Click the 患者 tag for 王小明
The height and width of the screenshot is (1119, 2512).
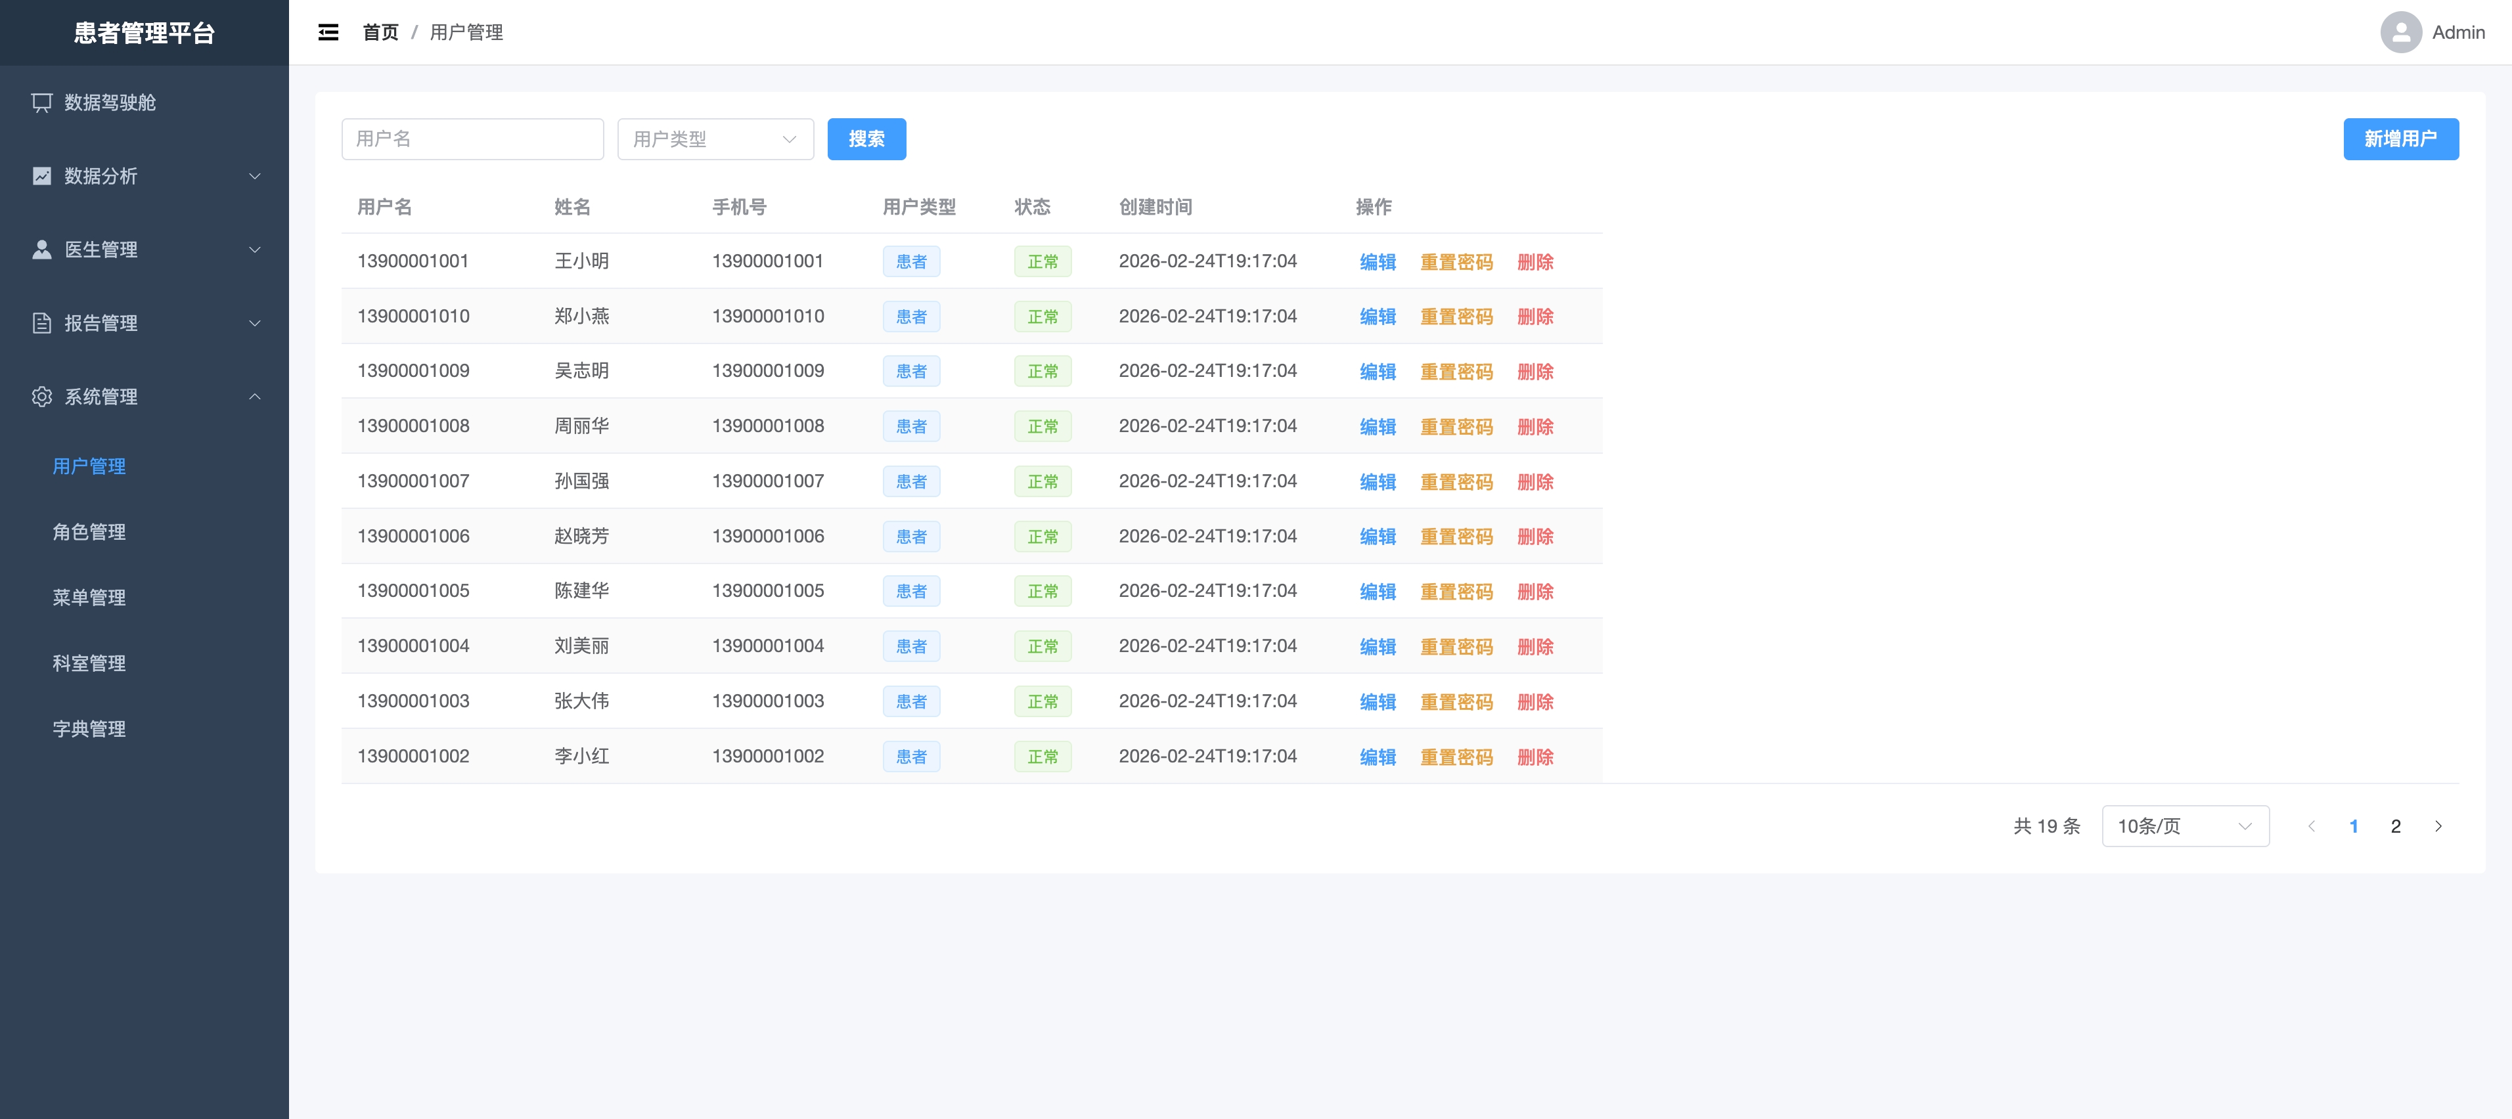[910, 261]
